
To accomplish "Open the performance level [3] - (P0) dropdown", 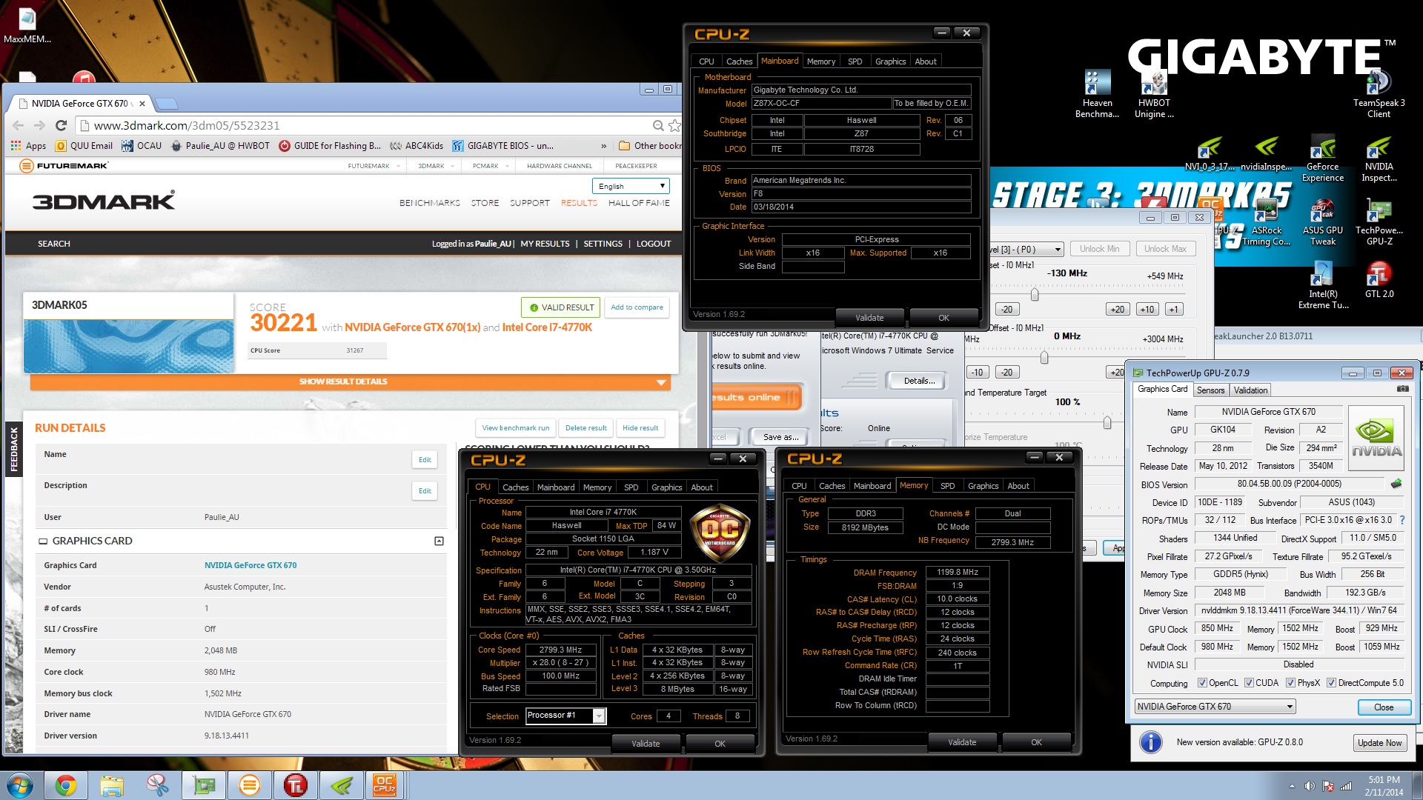I will point(1026,250).
